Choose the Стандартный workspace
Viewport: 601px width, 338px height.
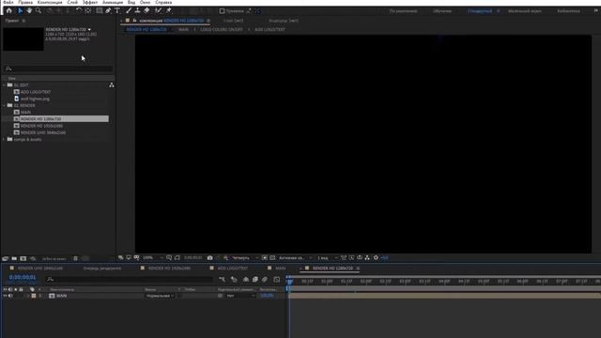[480, 11]
